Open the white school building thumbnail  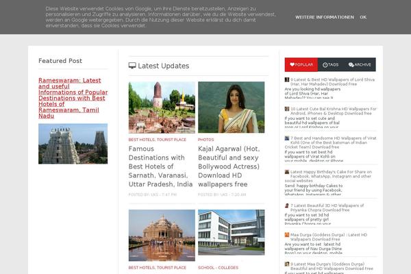click(232, 232)
